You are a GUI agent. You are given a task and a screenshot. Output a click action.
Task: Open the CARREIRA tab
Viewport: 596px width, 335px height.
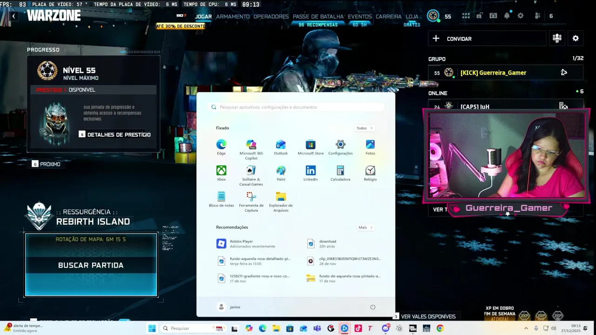[388, 16]
